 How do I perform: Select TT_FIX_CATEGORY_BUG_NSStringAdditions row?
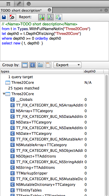[53, 162]
